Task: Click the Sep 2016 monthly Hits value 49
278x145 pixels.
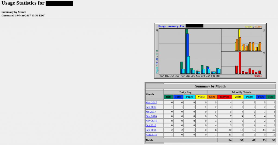Action: [x=274, y=130]
